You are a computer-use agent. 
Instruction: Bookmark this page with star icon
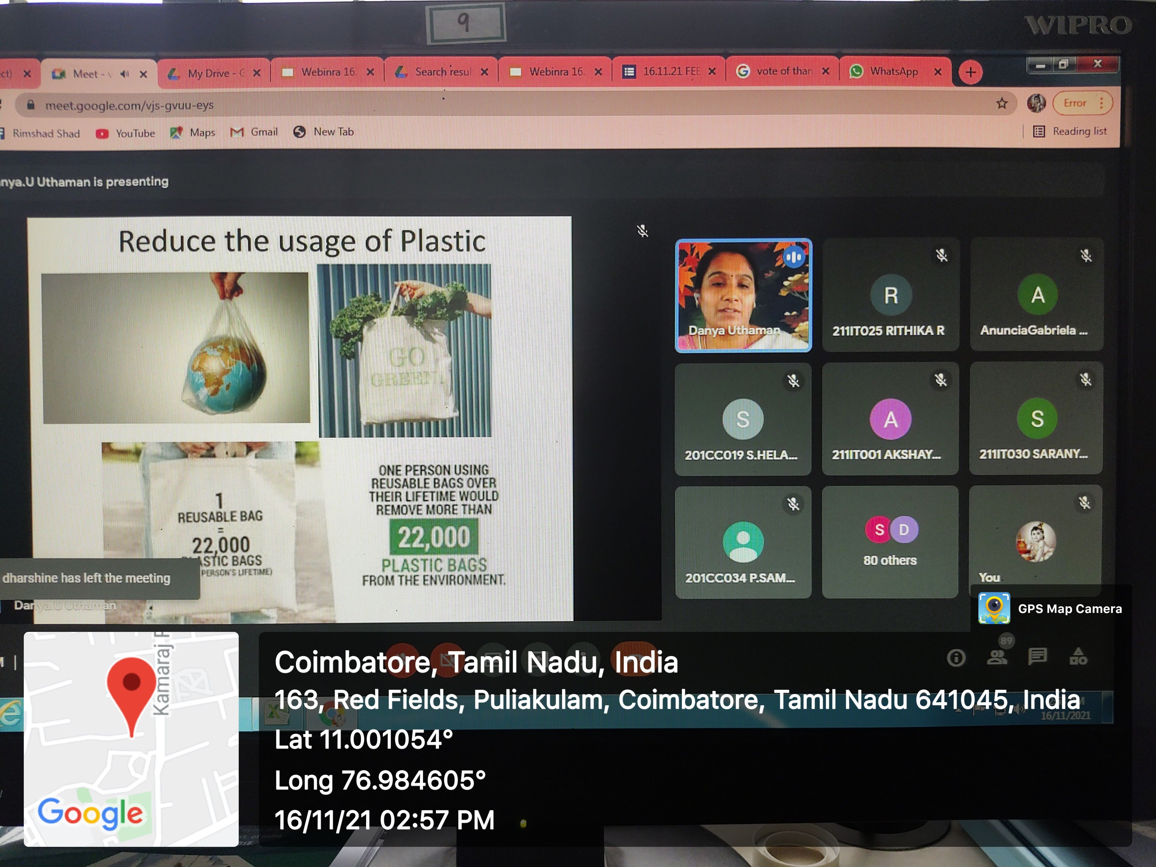pos(1001,104)
